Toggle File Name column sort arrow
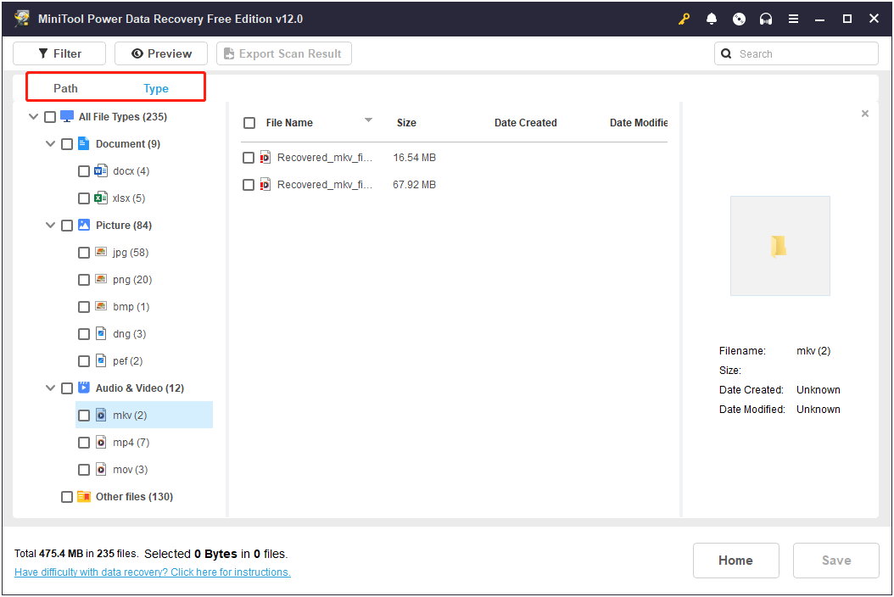The width and height of the screenshot is (894, 597). tap(368, 120)
